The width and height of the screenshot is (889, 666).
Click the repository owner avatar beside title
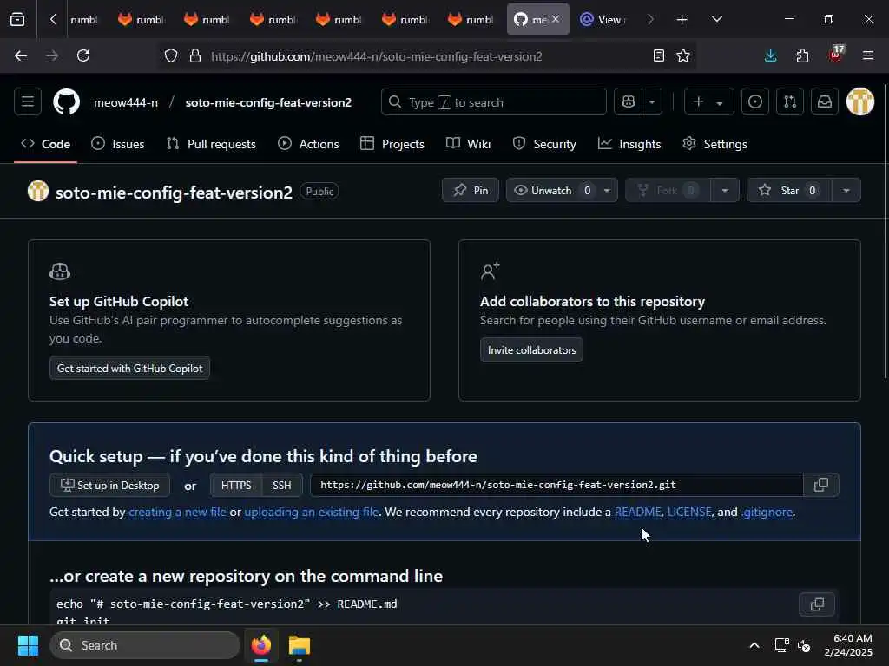pyautogui.click(x=38, y=191)
